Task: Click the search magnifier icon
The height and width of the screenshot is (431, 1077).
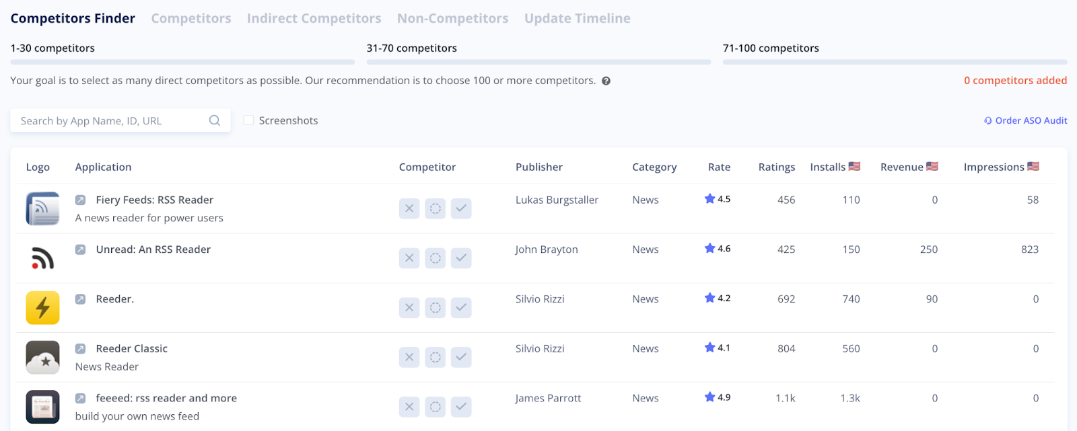Action: click(215, 120)
